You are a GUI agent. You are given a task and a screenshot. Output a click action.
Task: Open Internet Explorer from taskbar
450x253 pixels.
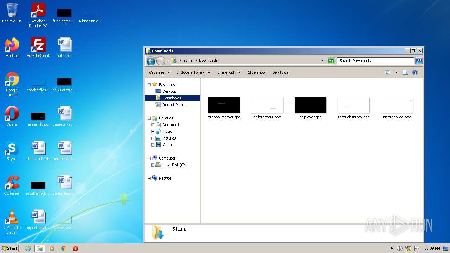pyautogui.click(x=28, y=248)
